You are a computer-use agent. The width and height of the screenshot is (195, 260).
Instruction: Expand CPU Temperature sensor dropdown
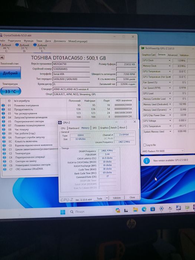[170, 126]
